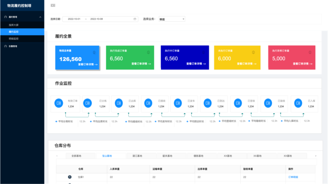Click the 已入库 stage circle icon

[298, 103]
